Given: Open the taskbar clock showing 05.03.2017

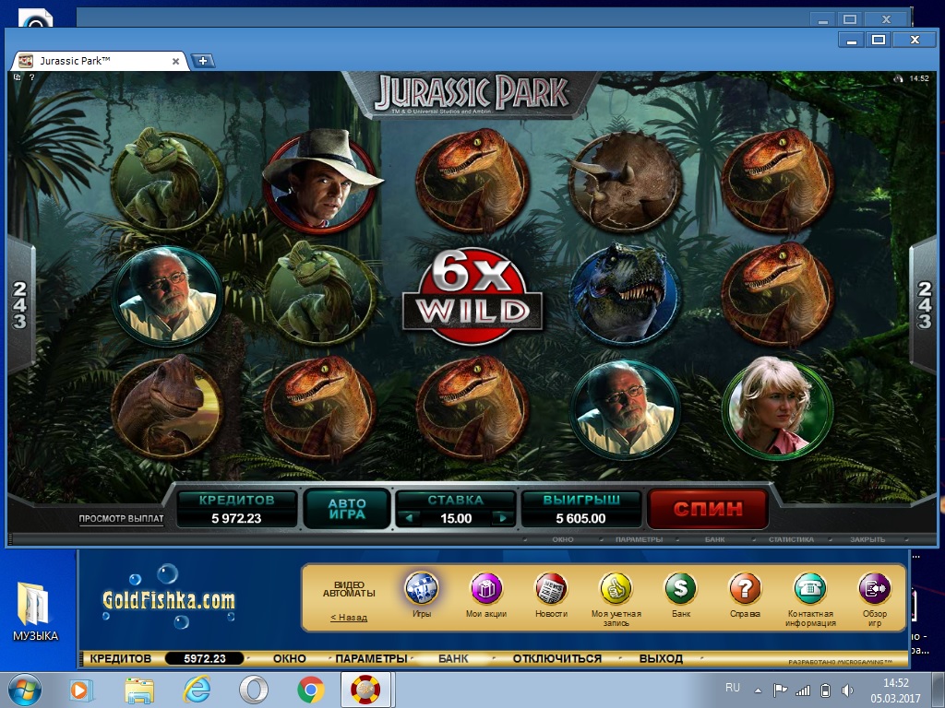Looking at the screenshot, I should coord(895,690).
